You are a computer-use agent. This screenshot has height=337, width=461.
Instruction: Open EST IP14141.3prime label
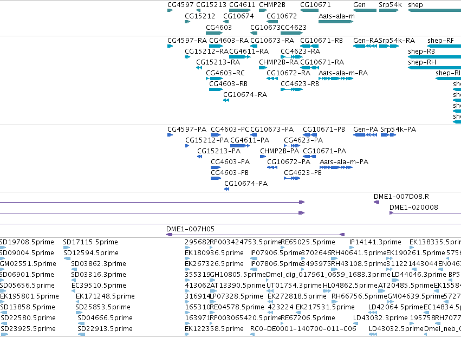[x=375, y=242]
